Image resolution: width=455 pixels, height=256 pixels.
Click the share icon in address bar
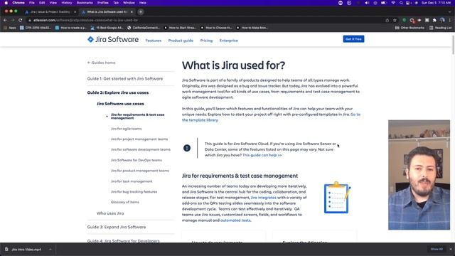coord(387,21)
